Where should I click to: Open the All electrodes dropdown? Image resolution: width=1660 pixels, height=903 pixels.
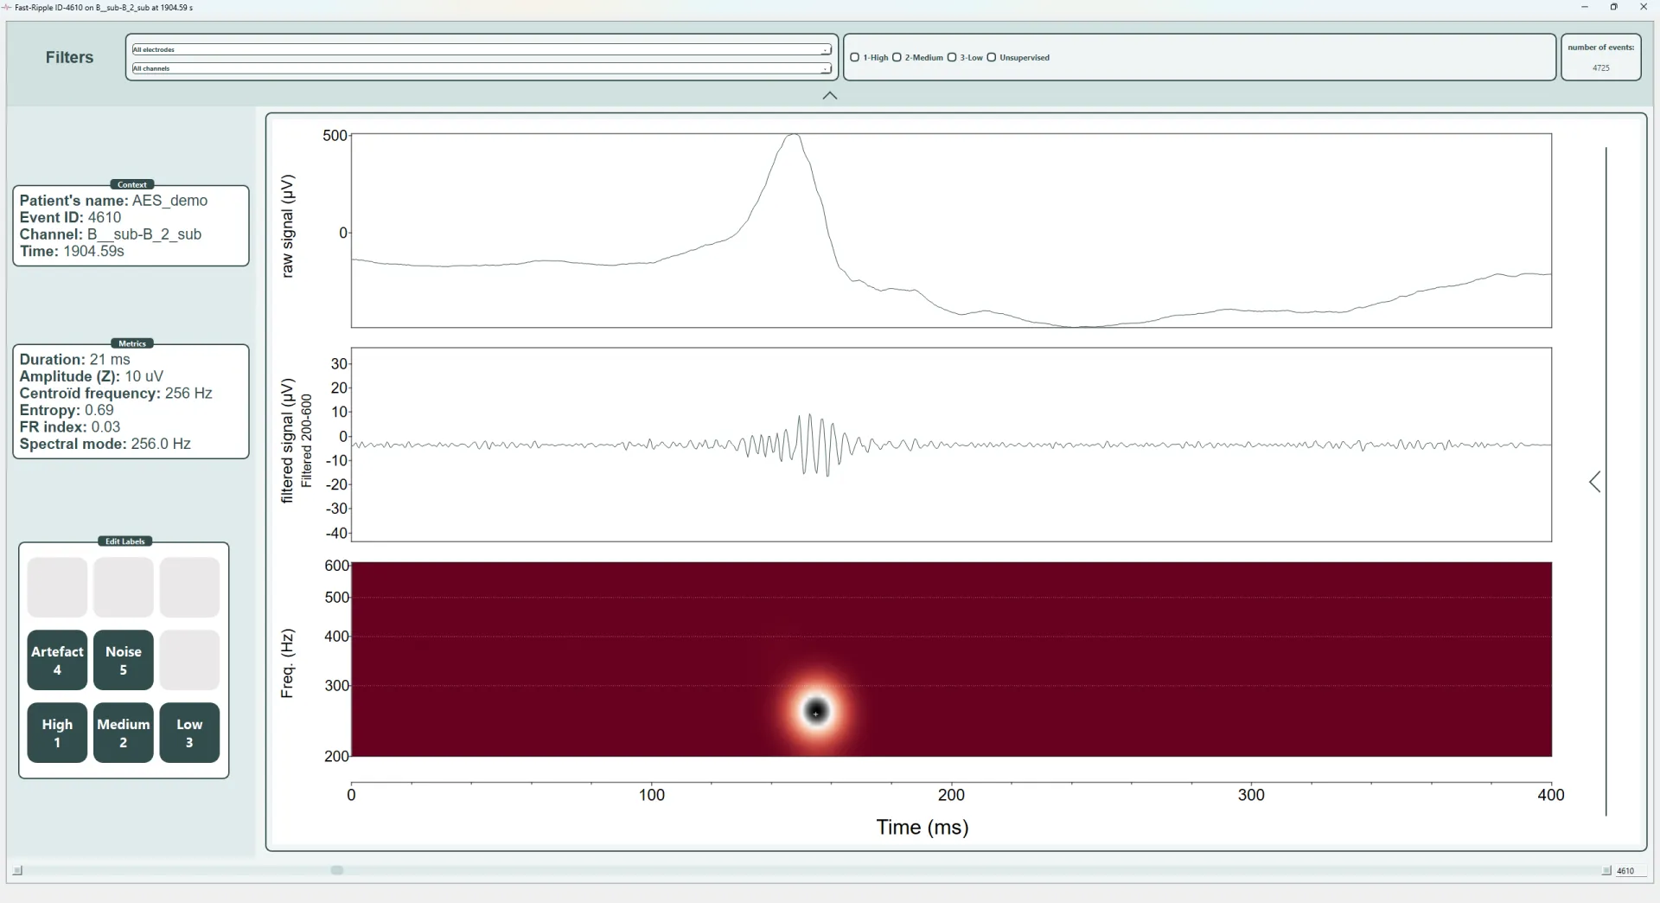(481, 50)
